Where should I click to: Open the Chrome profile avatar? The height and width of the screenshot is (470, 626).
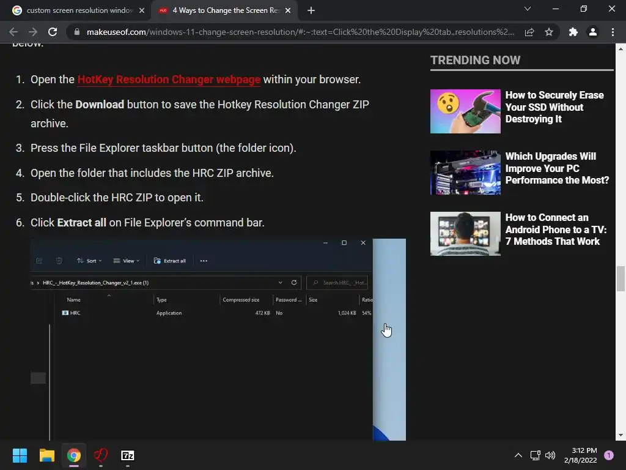pos(593,32)
